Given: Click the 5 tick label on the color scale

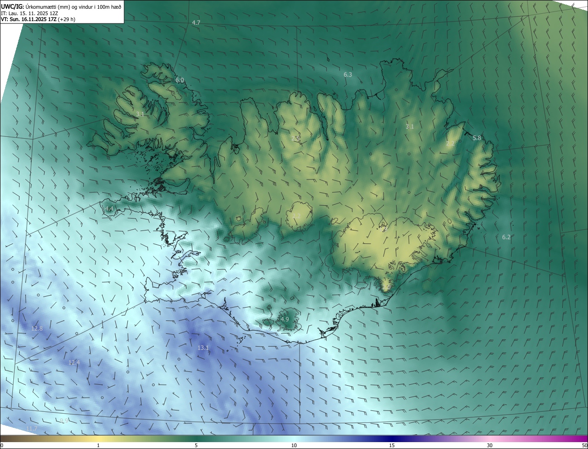Looking at the screenshot, I should pyautogui.click(x=196, y=445).
